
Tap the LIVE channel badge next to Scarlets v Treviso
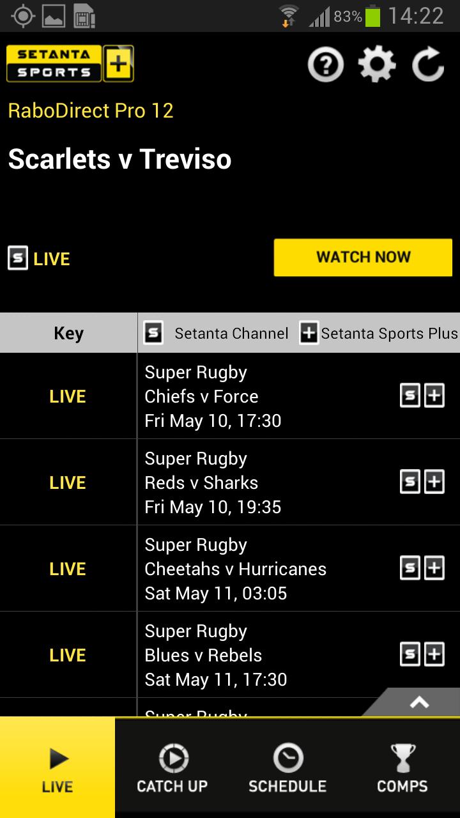[x=18, y=258]
